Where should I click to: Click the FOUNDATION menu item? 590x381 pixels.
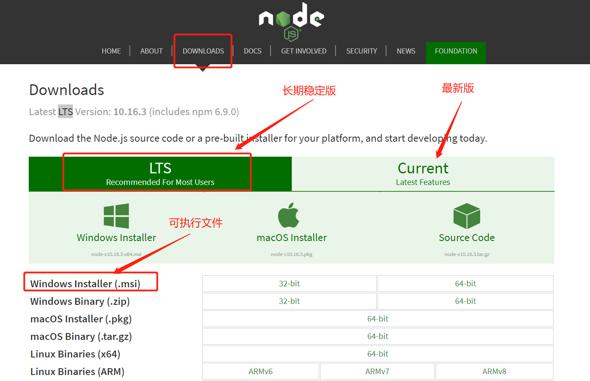pyautogui.click(x=456, y=51)
